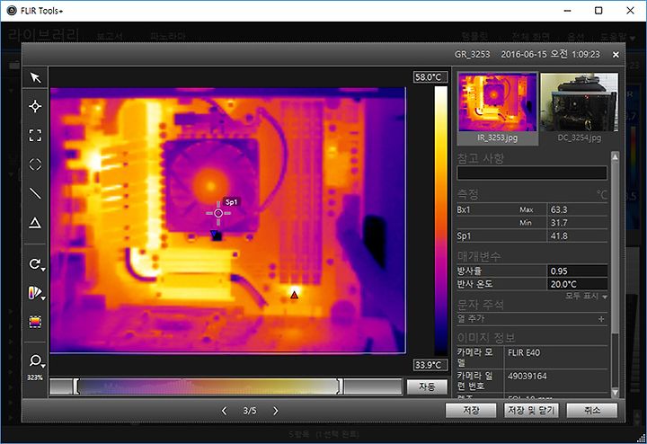
Task: Click the page indicator 3/5
Action: pyautogui.click(x=250, y=411)
